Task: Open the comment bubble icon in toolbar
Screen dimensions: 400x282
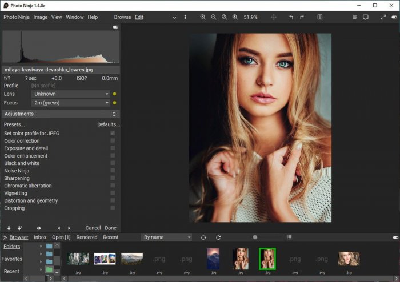Action: pos(366,17)
